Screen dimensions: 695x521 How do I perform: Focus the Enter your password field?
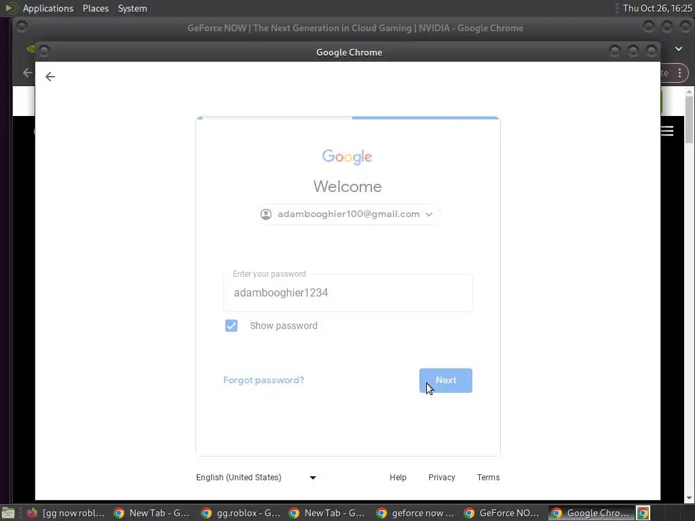348,293
